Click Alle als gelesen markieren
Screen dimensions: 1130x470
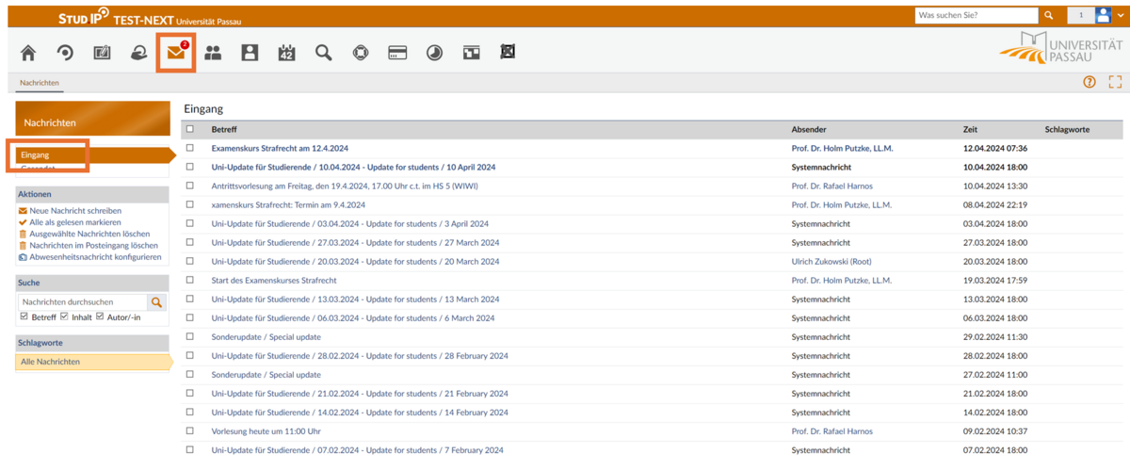(x=75, y=222)
